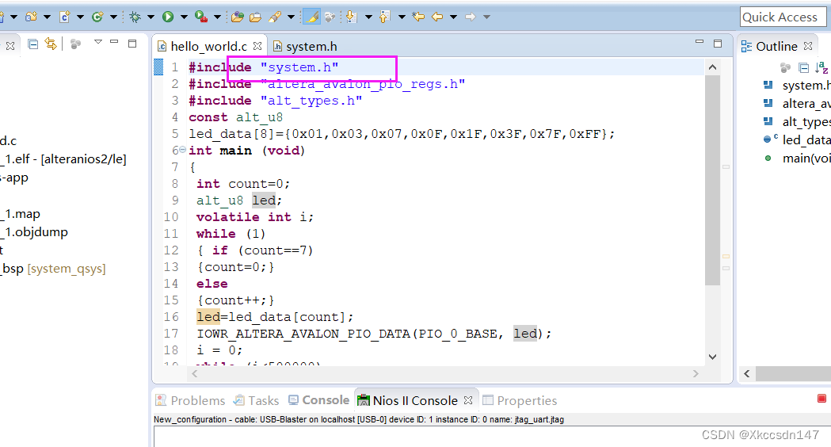
Task: Toggle Link with Editor in Project Explorer
Action: point(51,44)
